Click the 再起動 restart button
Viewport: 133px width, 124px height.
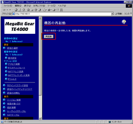(49, 36)
